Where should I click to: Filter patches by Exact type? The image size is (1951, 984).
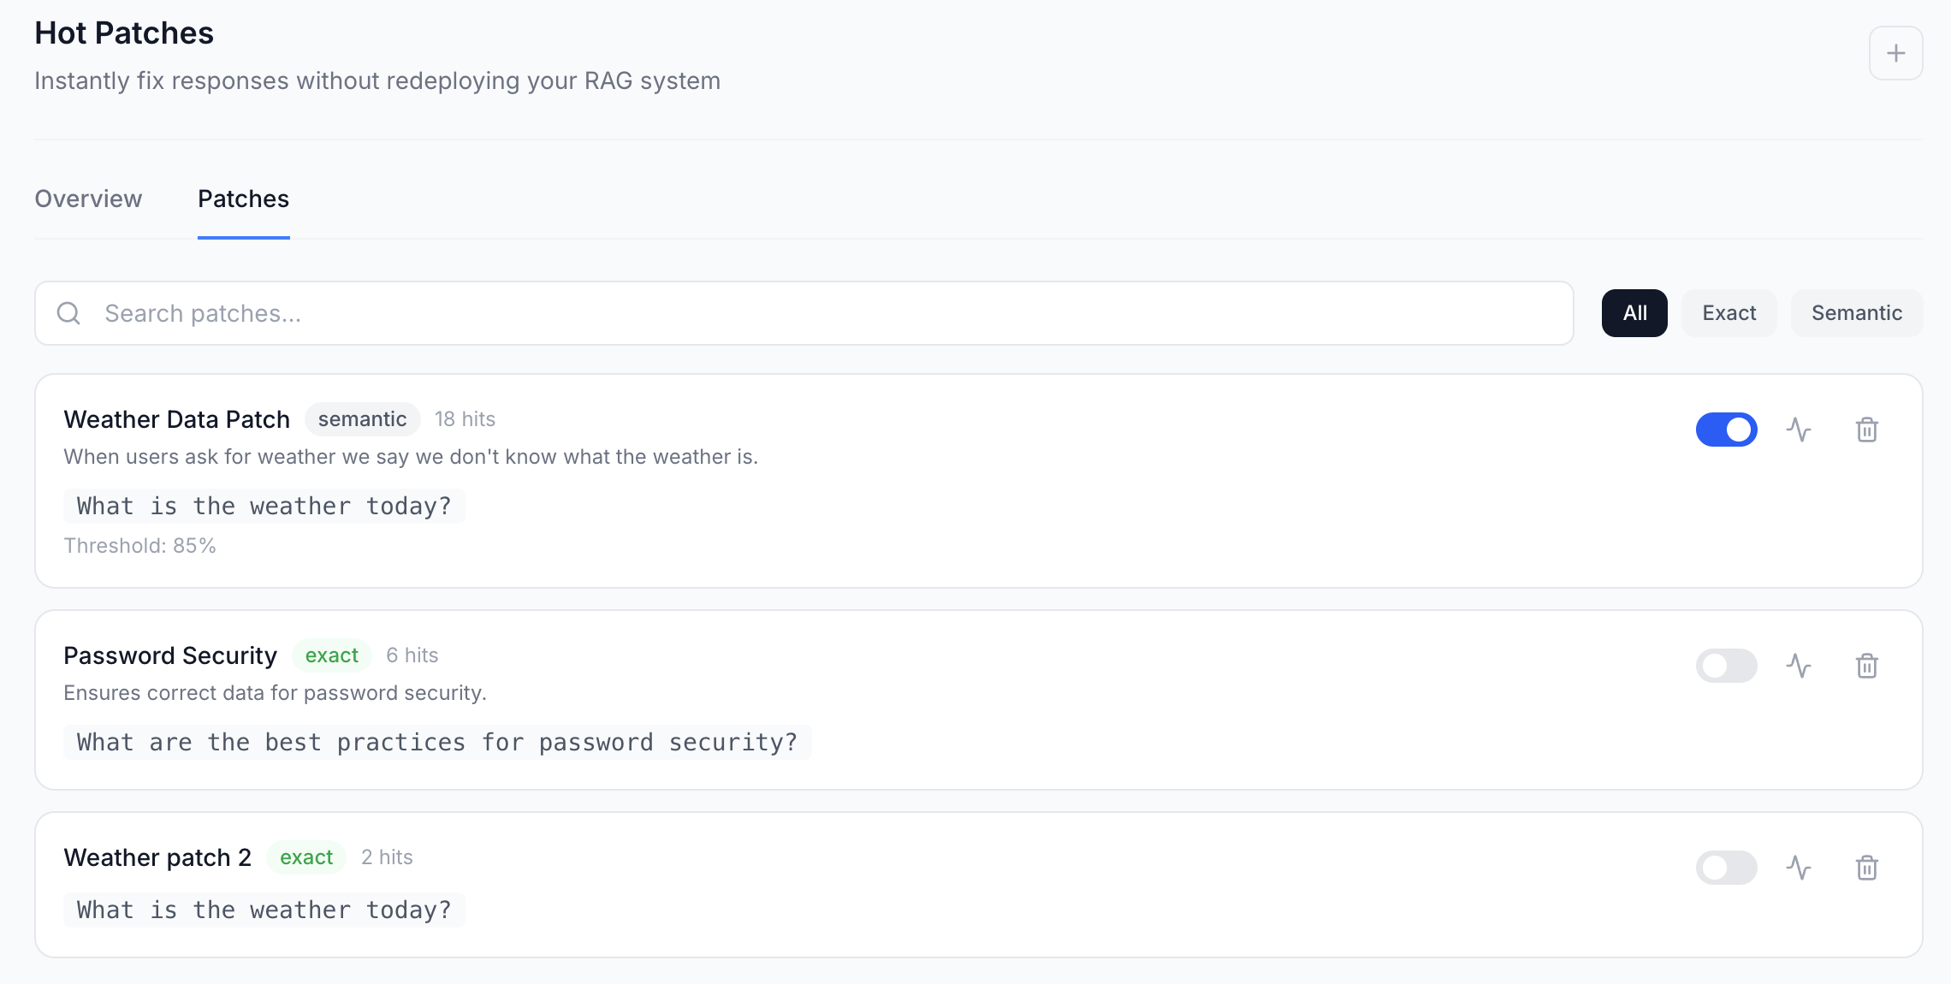pos(1729,313)
